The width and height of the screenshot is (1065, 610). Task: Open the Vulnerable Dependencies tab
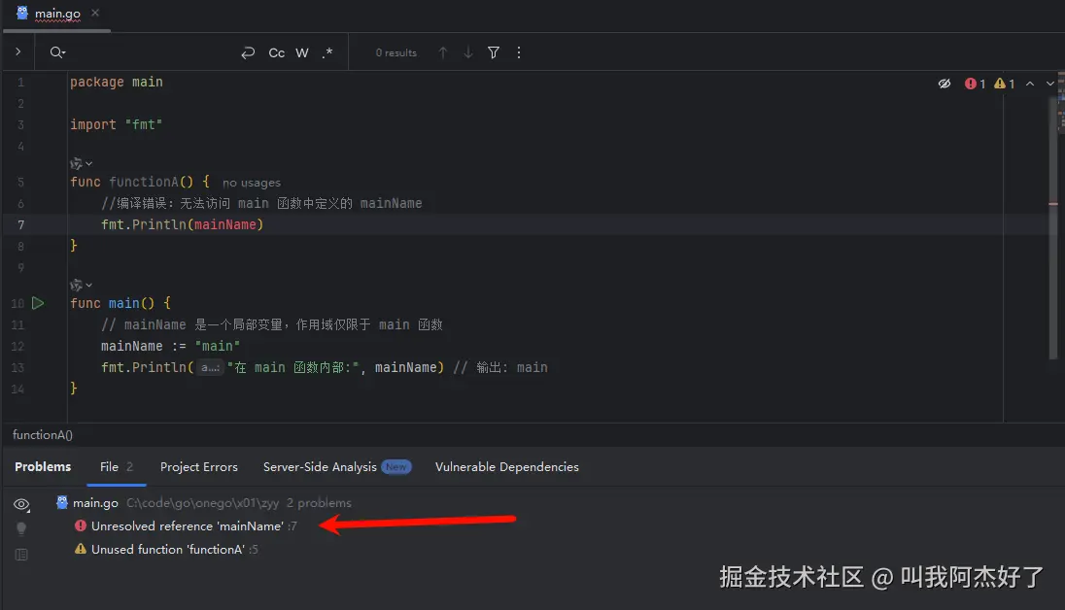[506, 466]
